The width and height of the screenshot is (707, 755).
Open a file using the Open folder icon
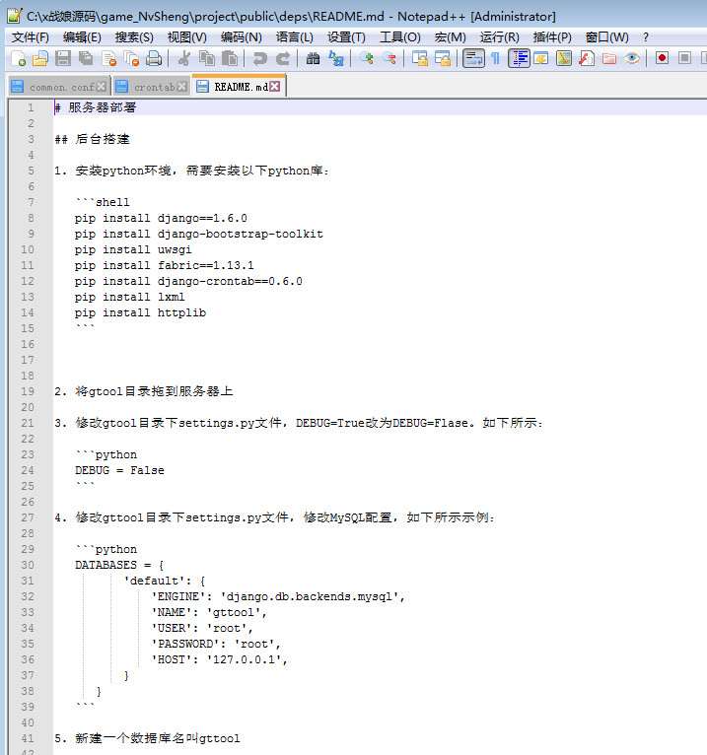40,59
